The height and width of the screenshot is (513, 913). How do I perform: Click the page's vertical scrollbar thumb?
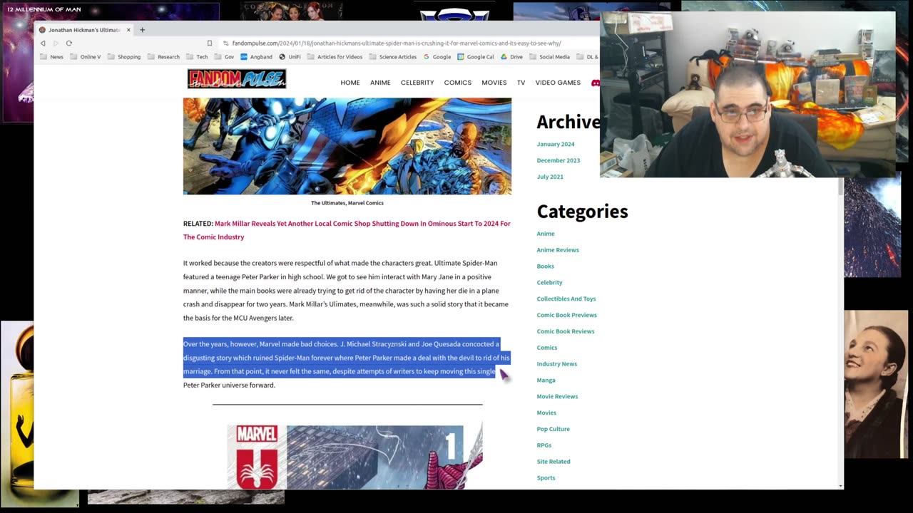tap(840, 187)
